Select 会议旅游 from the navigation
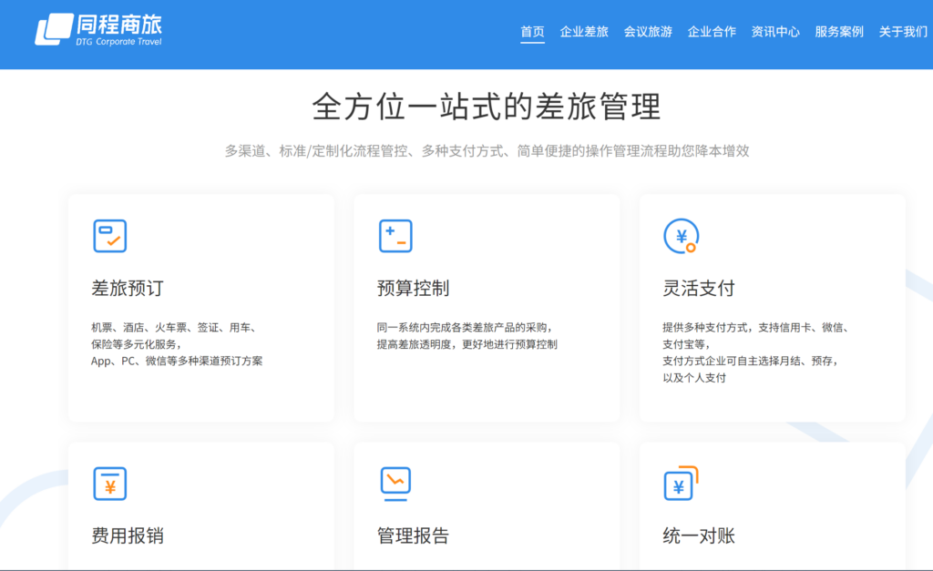This screenshot has width=933, height=571. [x=647, y=31]
